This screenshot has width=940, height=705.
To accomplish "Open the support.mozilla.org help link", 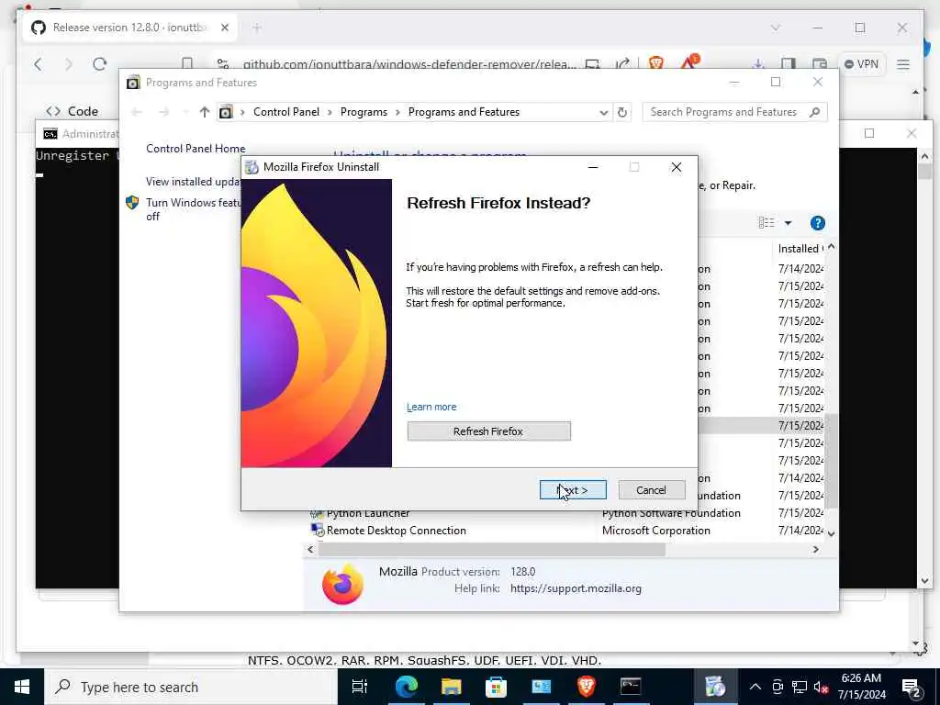I will point(576,588).
